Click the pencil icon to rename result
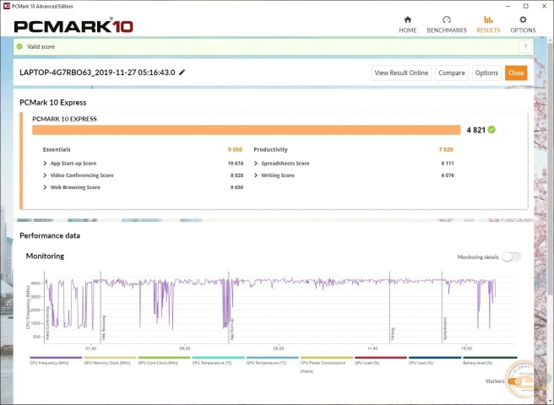This screenshot has width=554, height=405. [182, 73]
